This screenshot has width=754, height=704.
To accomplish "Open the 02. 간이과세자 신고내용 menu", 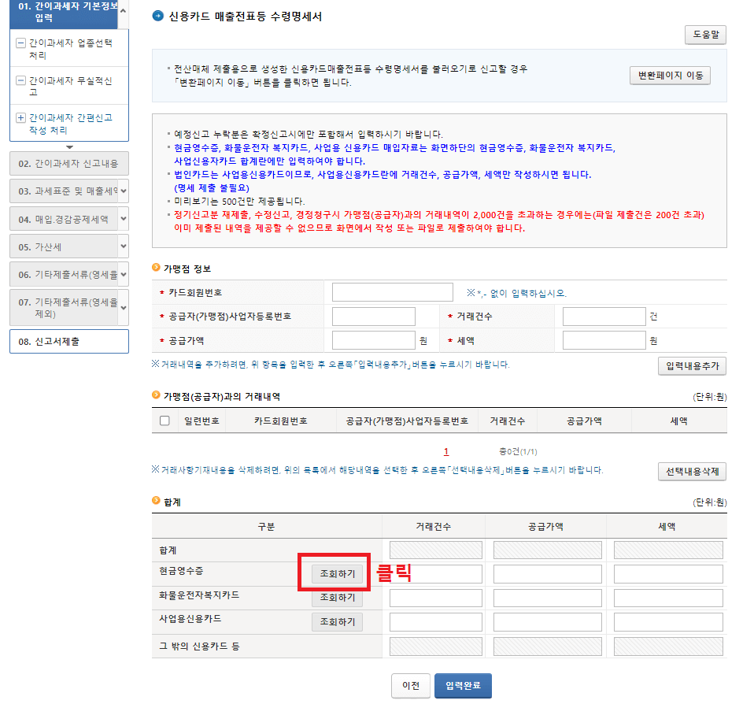I will pos(69,164).
